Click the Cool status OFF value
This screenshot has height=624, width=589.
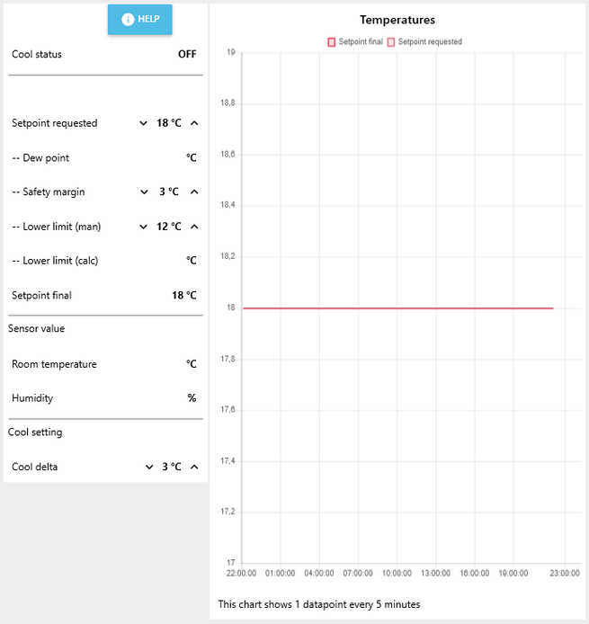tap(187, 54)
